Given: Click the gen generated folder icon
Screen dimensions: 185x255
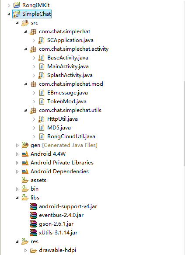Looking at the screenshot, I should pyautogui.click(x=25, y=145).
